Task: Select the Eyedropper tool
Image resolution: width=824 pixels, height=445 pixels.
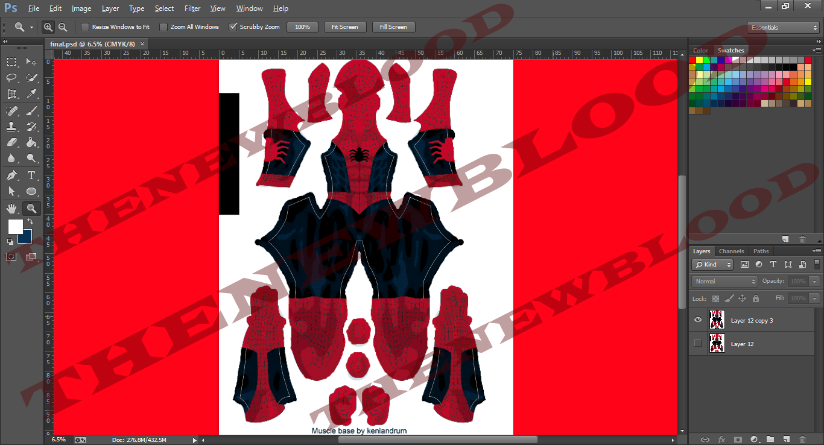Action: [31, 94]
